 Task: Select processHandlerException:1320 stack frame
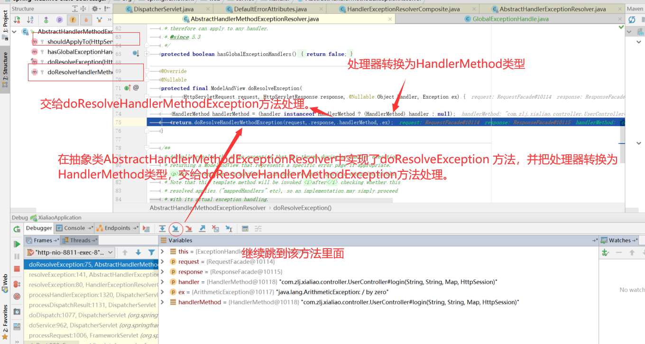click(x=91, y=295)
